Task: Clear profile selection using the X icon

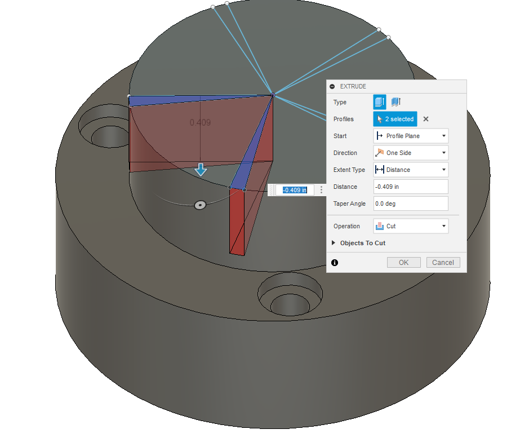Action: [x=426, y=119]
